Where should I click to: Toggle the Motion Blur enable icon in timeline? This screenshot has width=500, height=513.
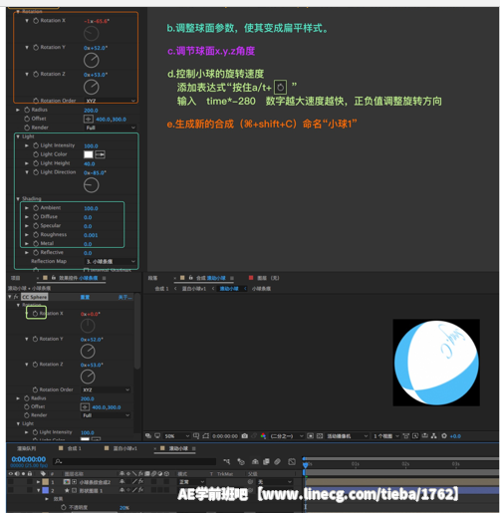click(277, 461)
